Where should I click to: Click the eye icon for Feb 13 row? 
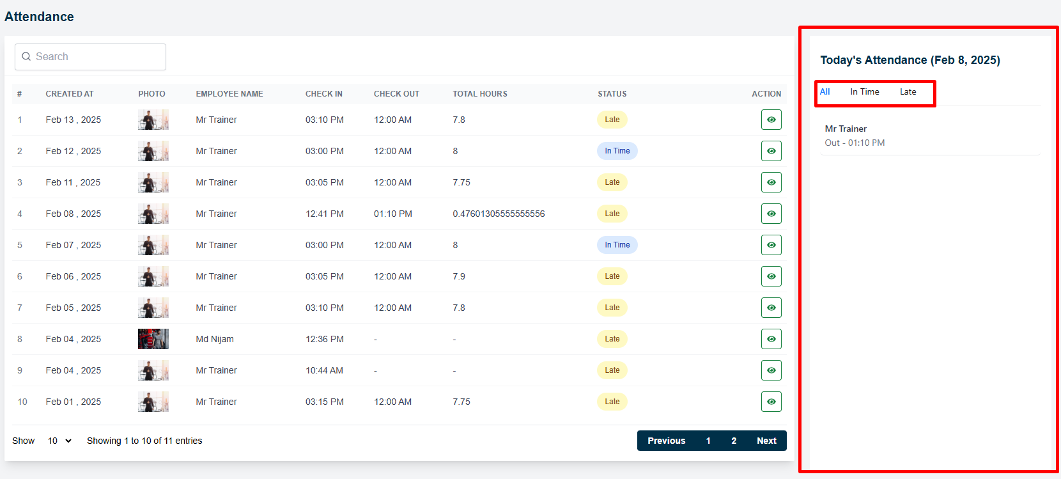(x=771, y=120)
